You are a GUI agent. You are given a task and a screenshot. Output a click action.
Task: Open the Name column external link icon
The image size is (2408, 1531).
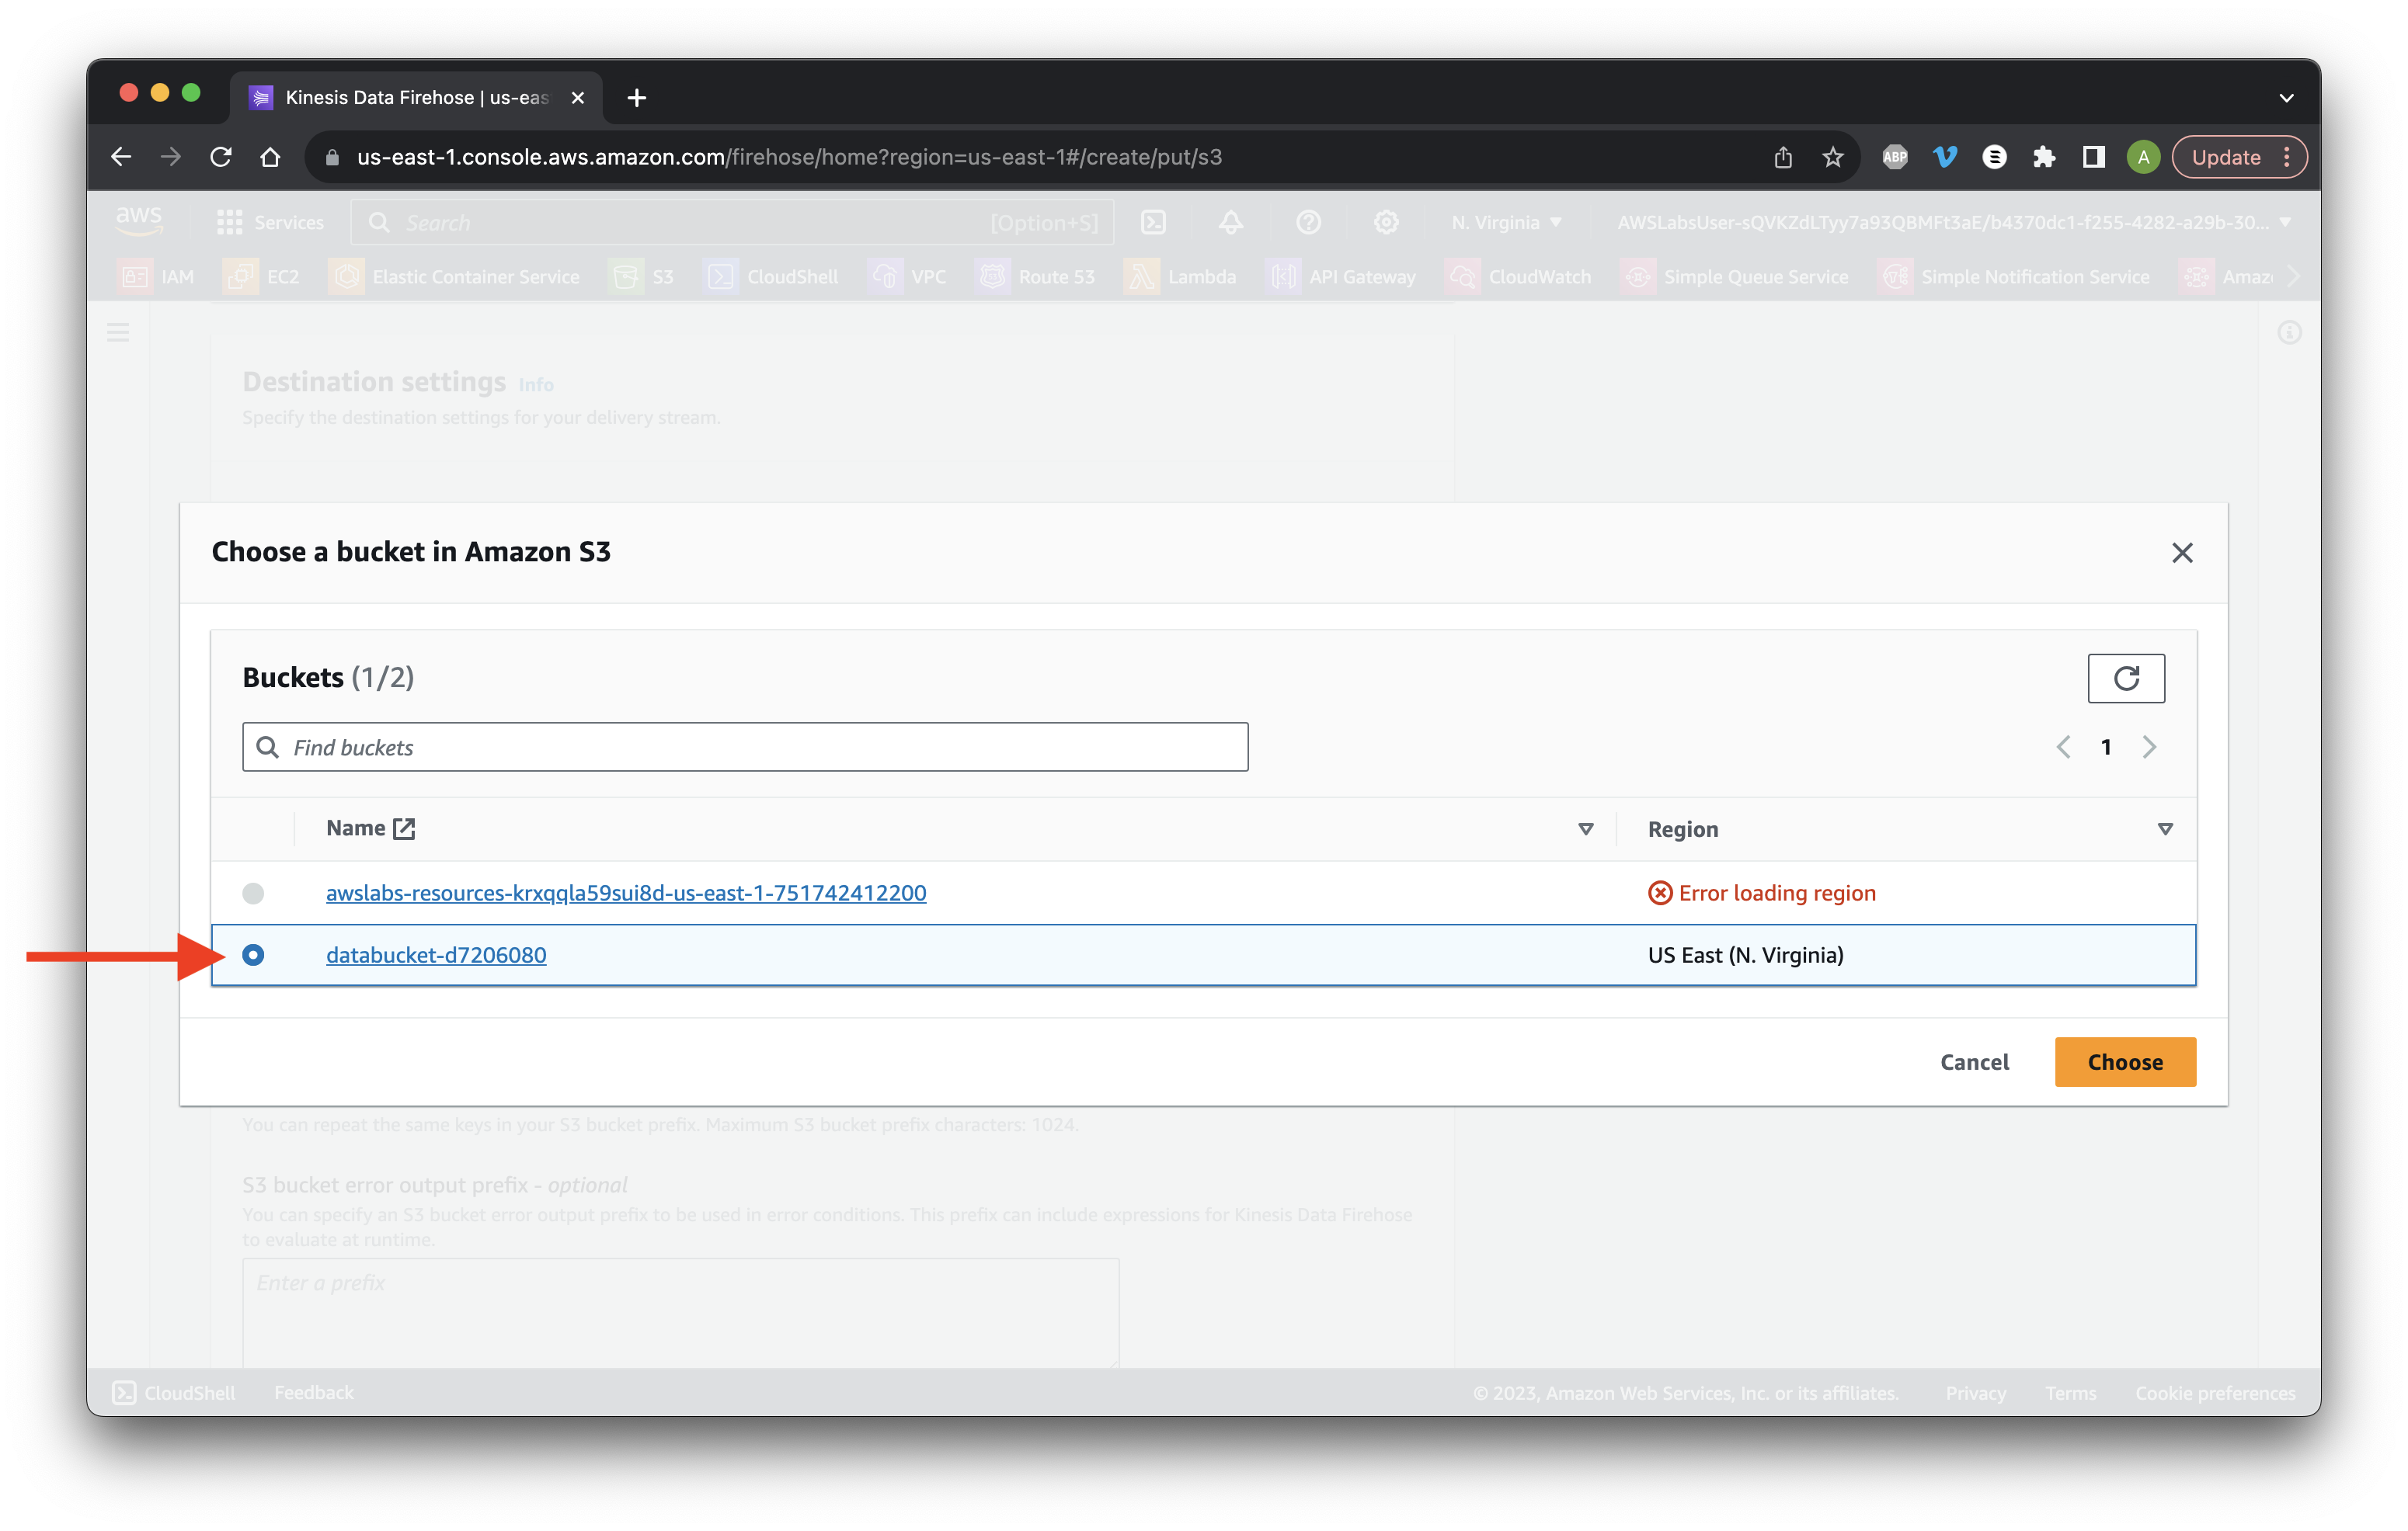(404, 828)
